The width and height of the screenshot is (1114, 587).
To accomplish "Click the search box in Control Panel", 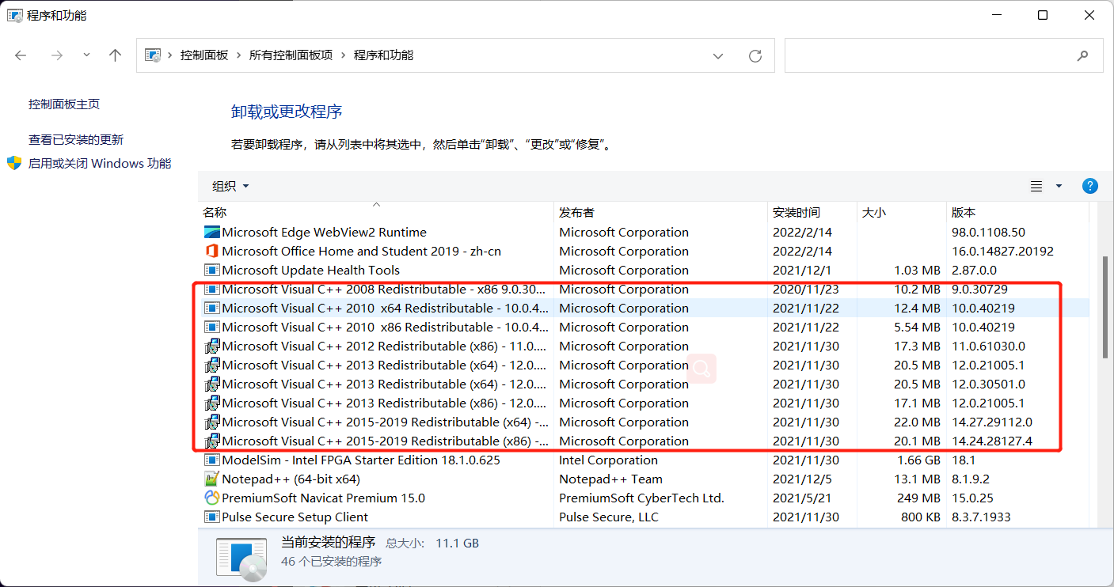I will coord(944,56).
